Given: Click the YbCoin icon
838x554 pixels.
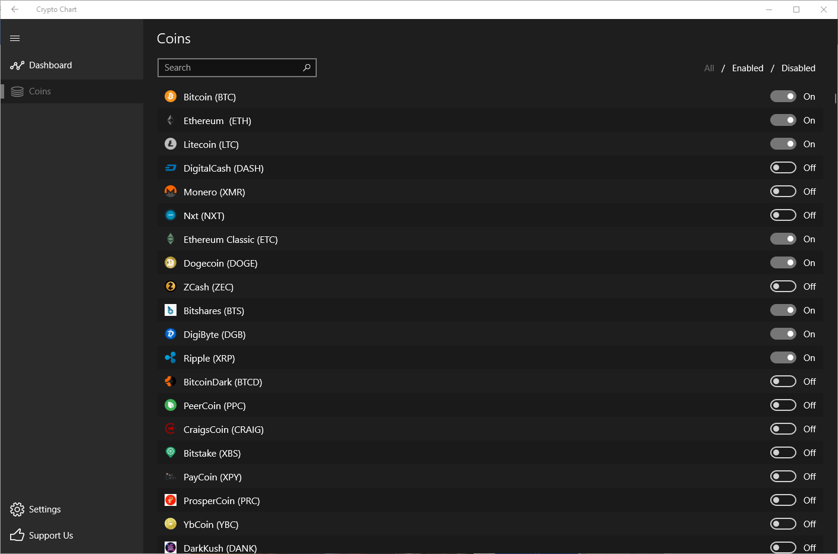Looking at the screenshot, I should tap(171, 524).
